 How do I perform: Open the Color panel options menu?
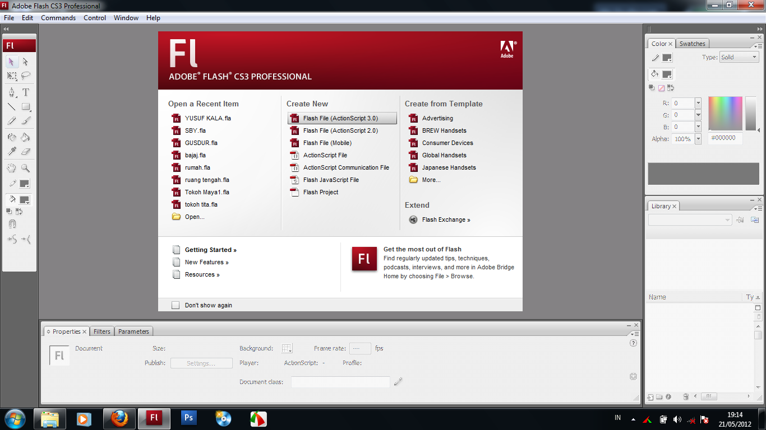(x=758, y=45)
